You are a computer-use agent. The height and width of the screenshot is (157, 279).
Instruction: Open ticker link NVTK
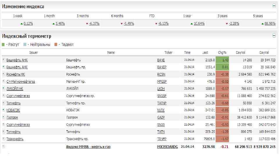[x=161, y=110]
